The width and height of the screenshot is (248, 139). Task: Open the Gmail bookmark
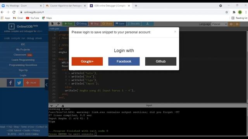coord(18,18)
